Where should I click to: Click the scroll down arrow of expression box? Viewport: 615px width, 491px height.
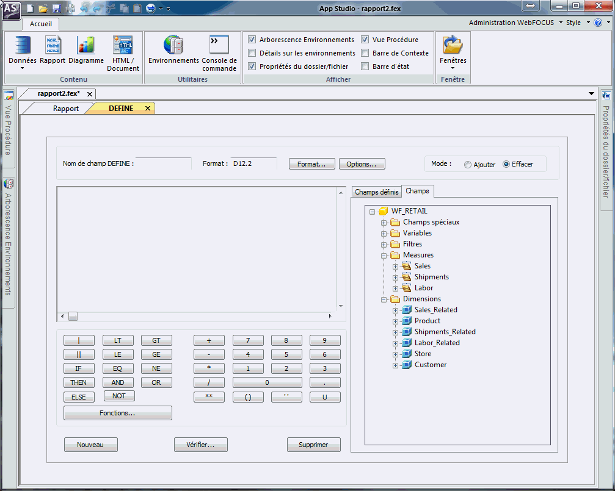341,306
